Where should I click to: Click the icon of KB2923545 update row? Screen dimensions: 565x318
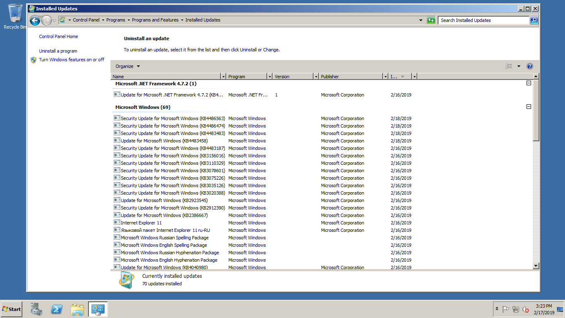tap(117, 200)
